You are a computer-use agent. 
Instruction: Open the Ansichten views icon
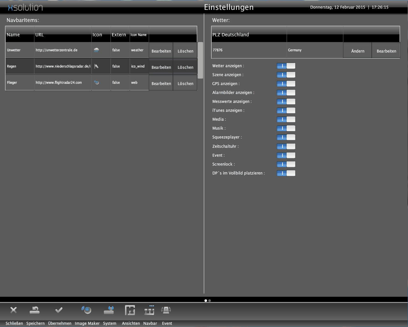130,310
